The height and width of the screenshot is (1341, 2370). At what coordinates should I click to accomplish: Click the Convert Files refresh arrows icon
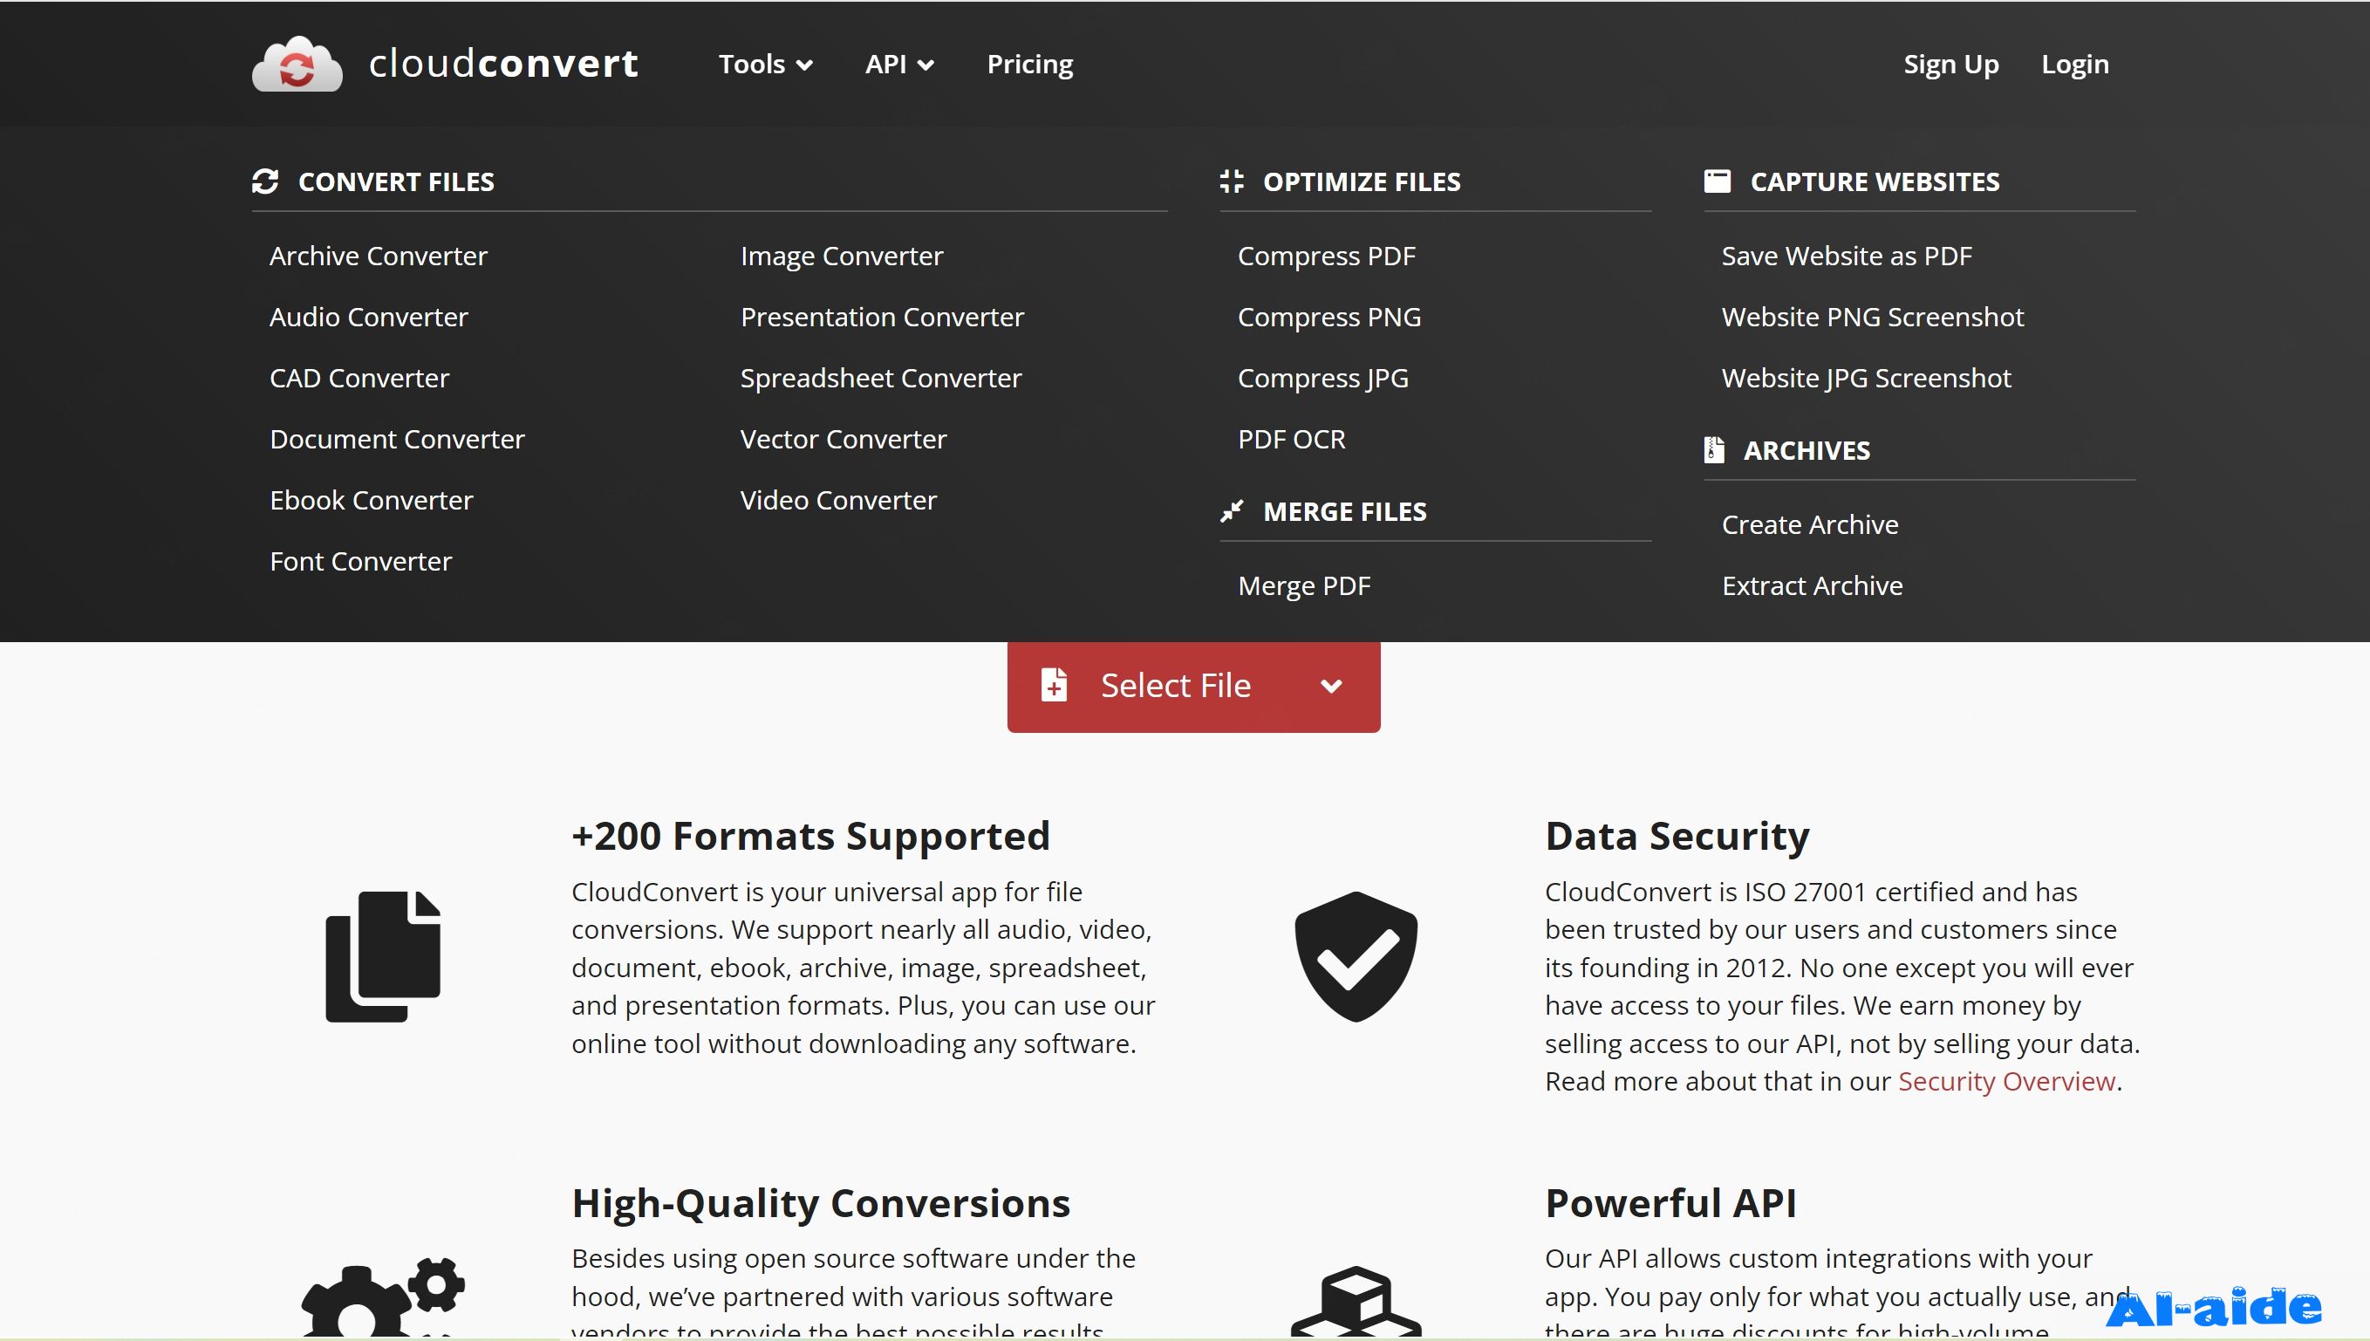(265, 181)
